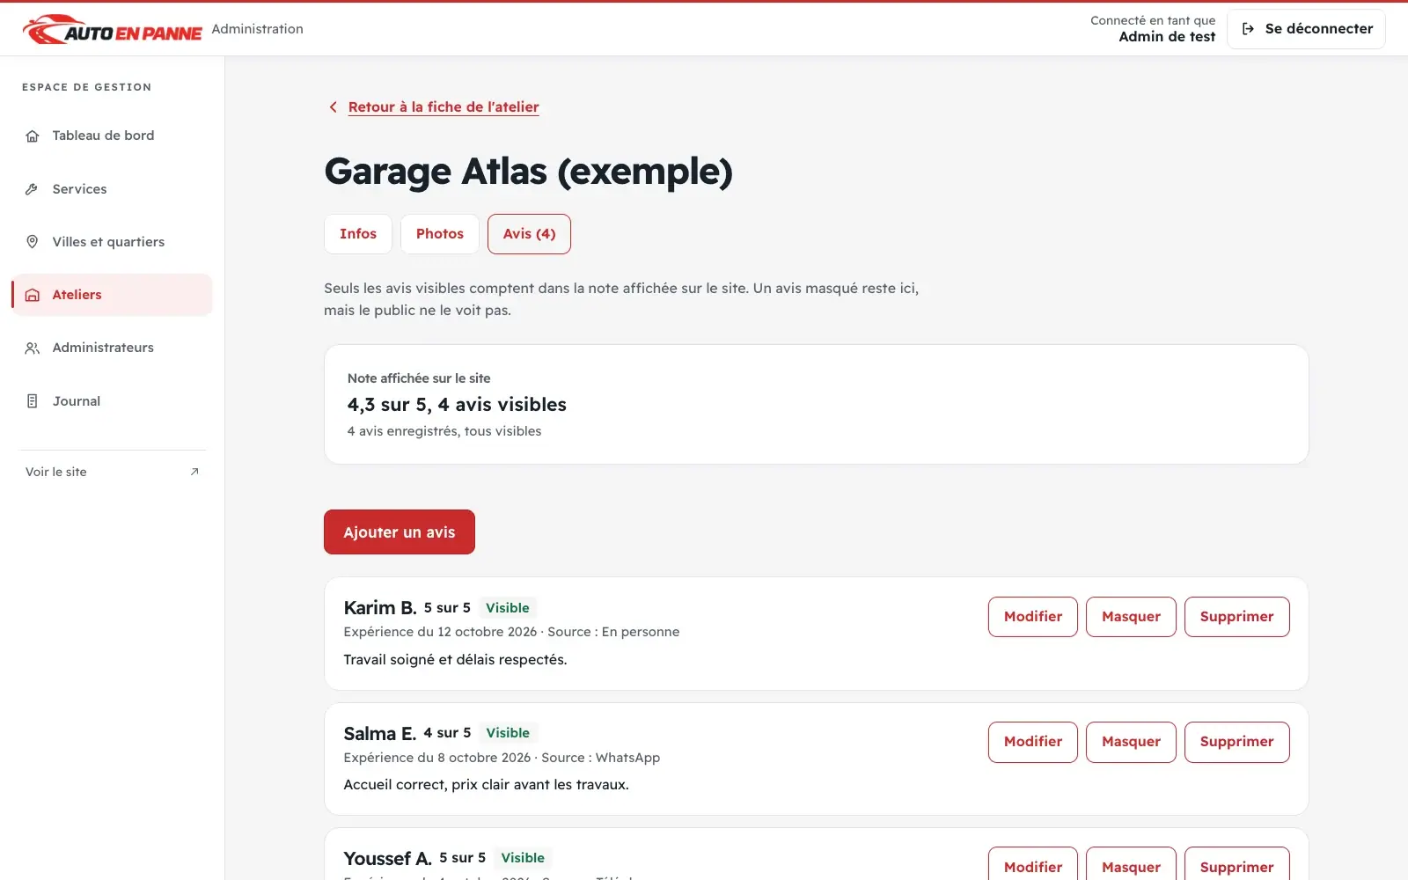The height and width of the screenshot is (880, 1408).
Task: Click the Tableau de bord home icon
Action: pyautogui.click(x=33, y=136)
